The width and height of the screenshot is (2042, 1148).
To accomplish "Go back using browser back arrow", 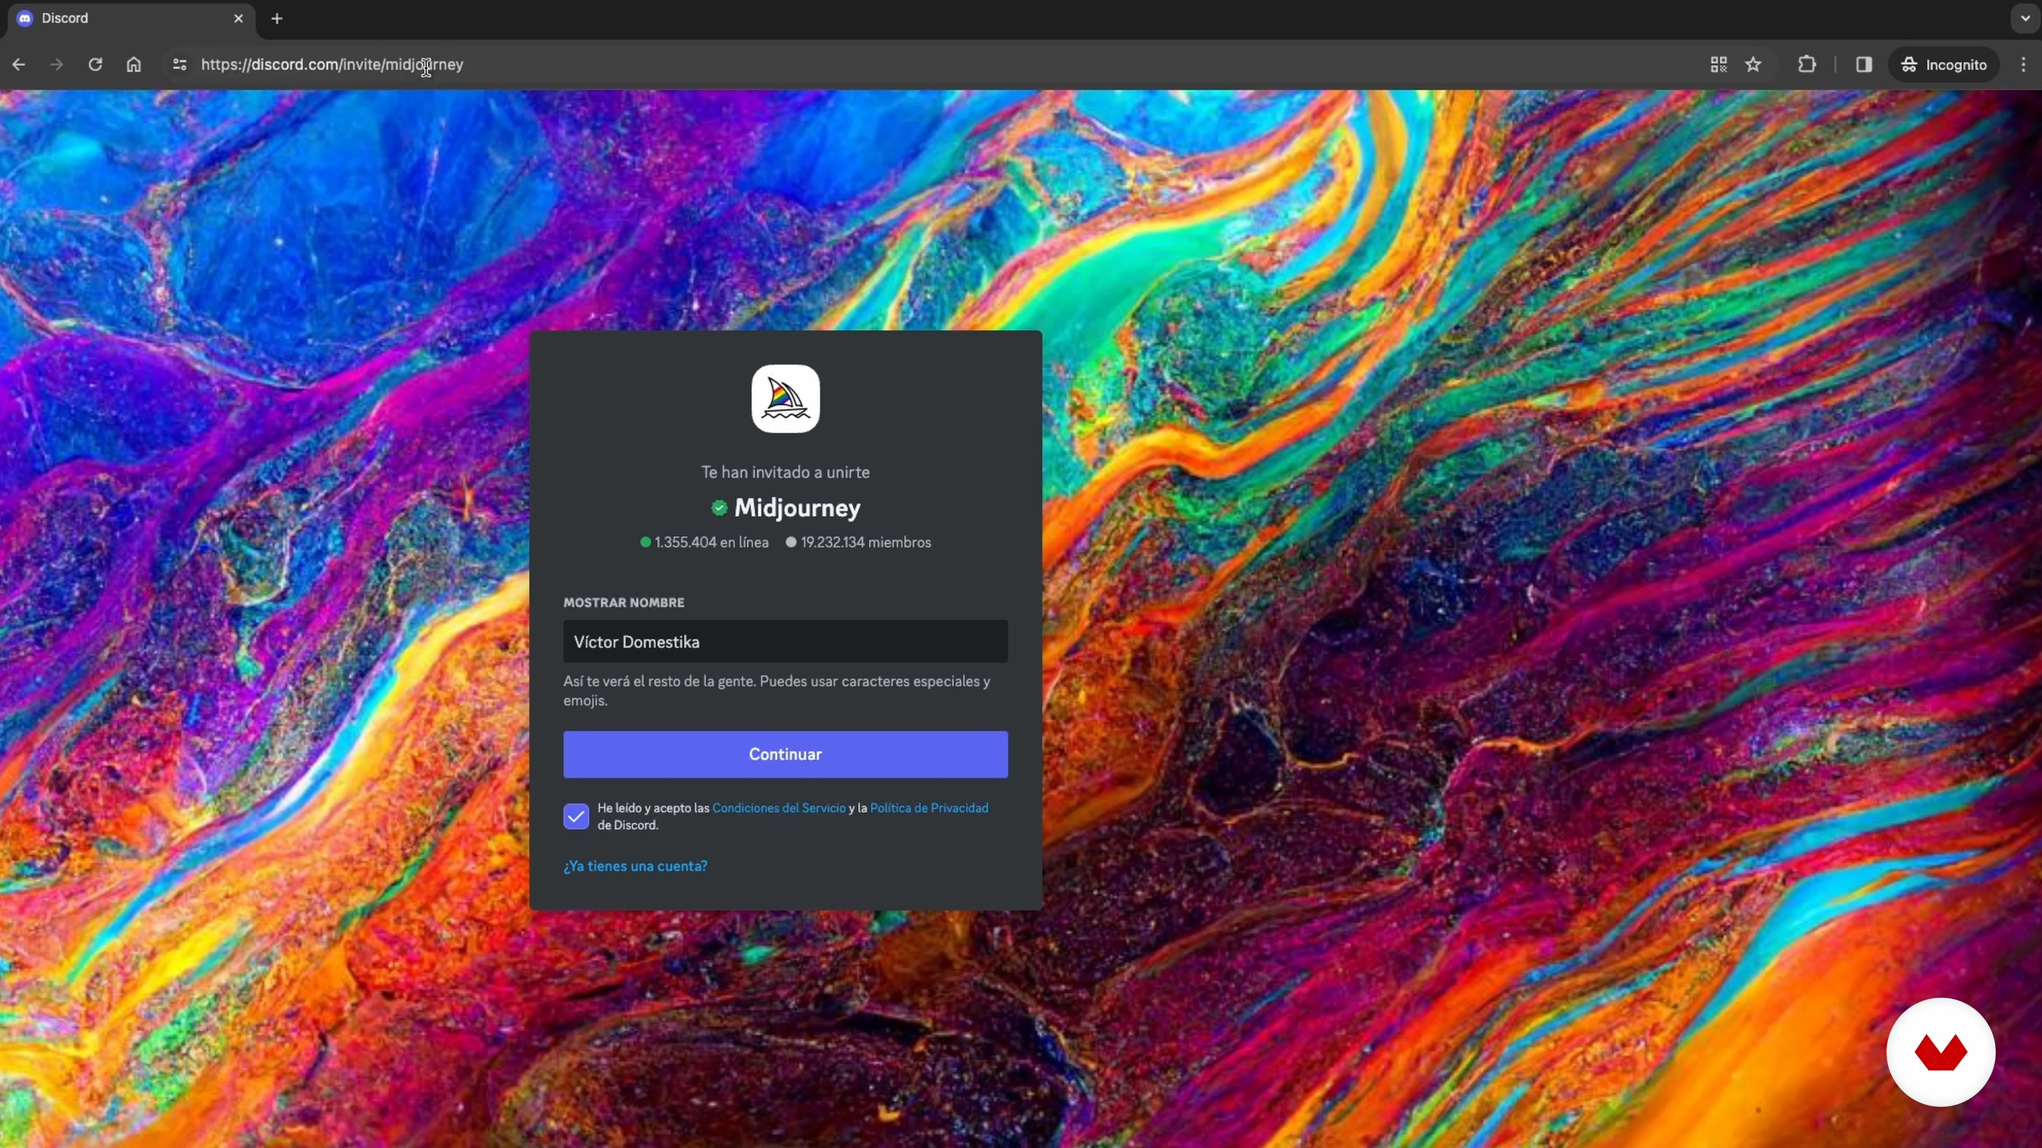I will pos(19,65).
